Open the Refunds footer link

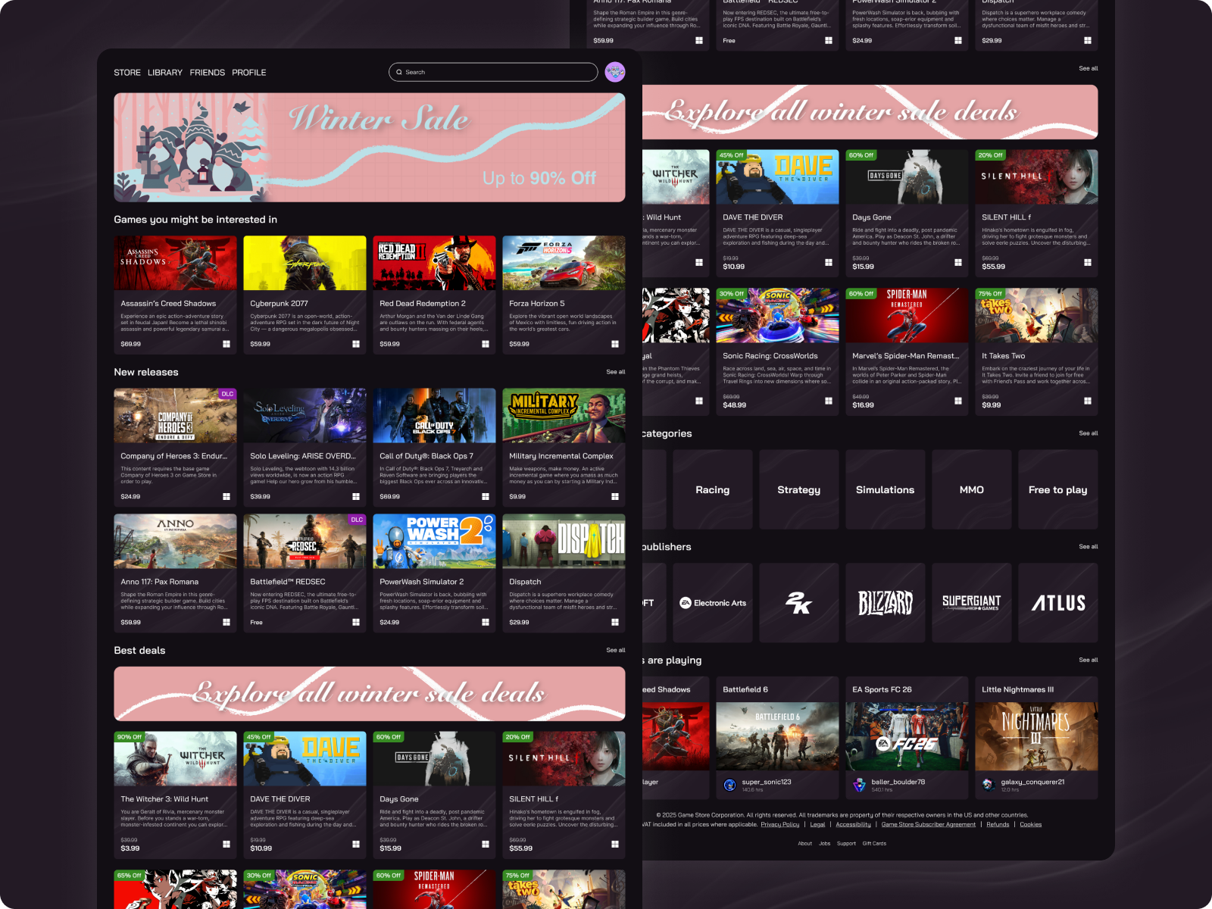(x=998, y=825)
